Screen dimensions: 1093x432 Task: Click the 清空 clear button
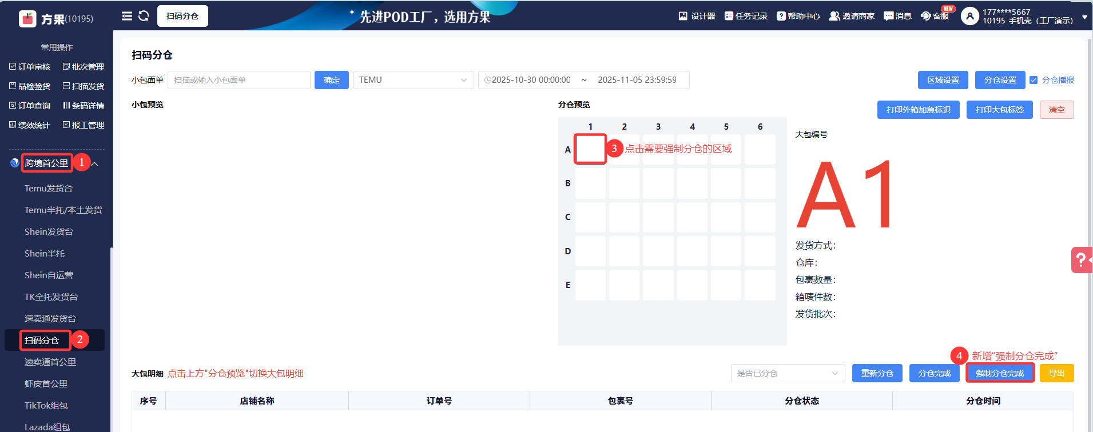point(1057,110)
